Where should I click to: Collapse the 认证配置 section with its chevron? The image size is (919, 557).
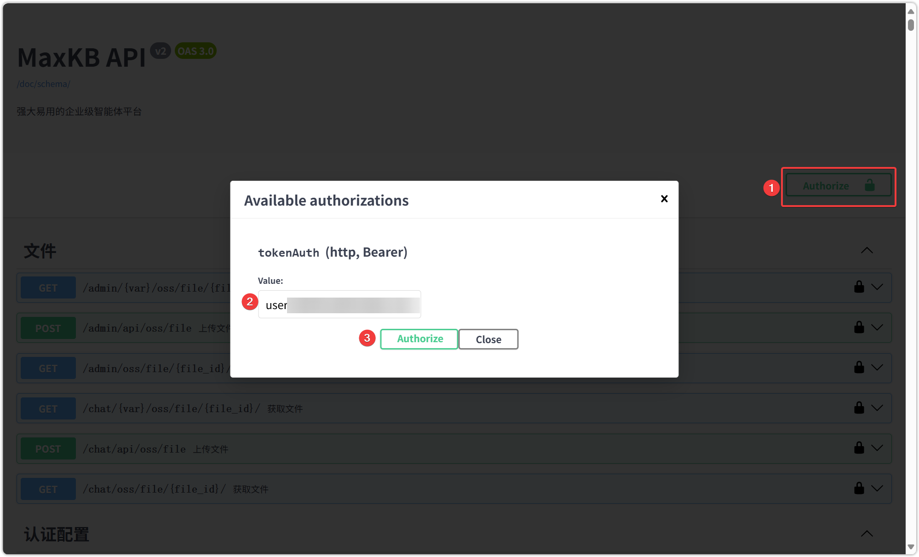[867, 534]
